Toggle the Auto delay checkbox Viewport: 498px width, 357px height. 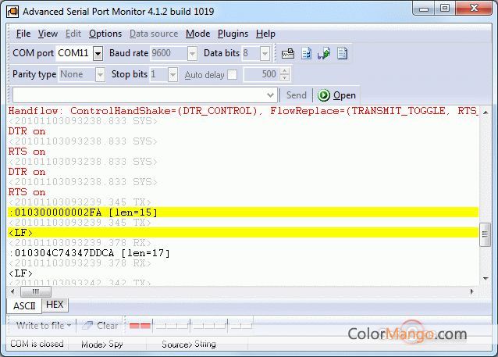(232, 74)
